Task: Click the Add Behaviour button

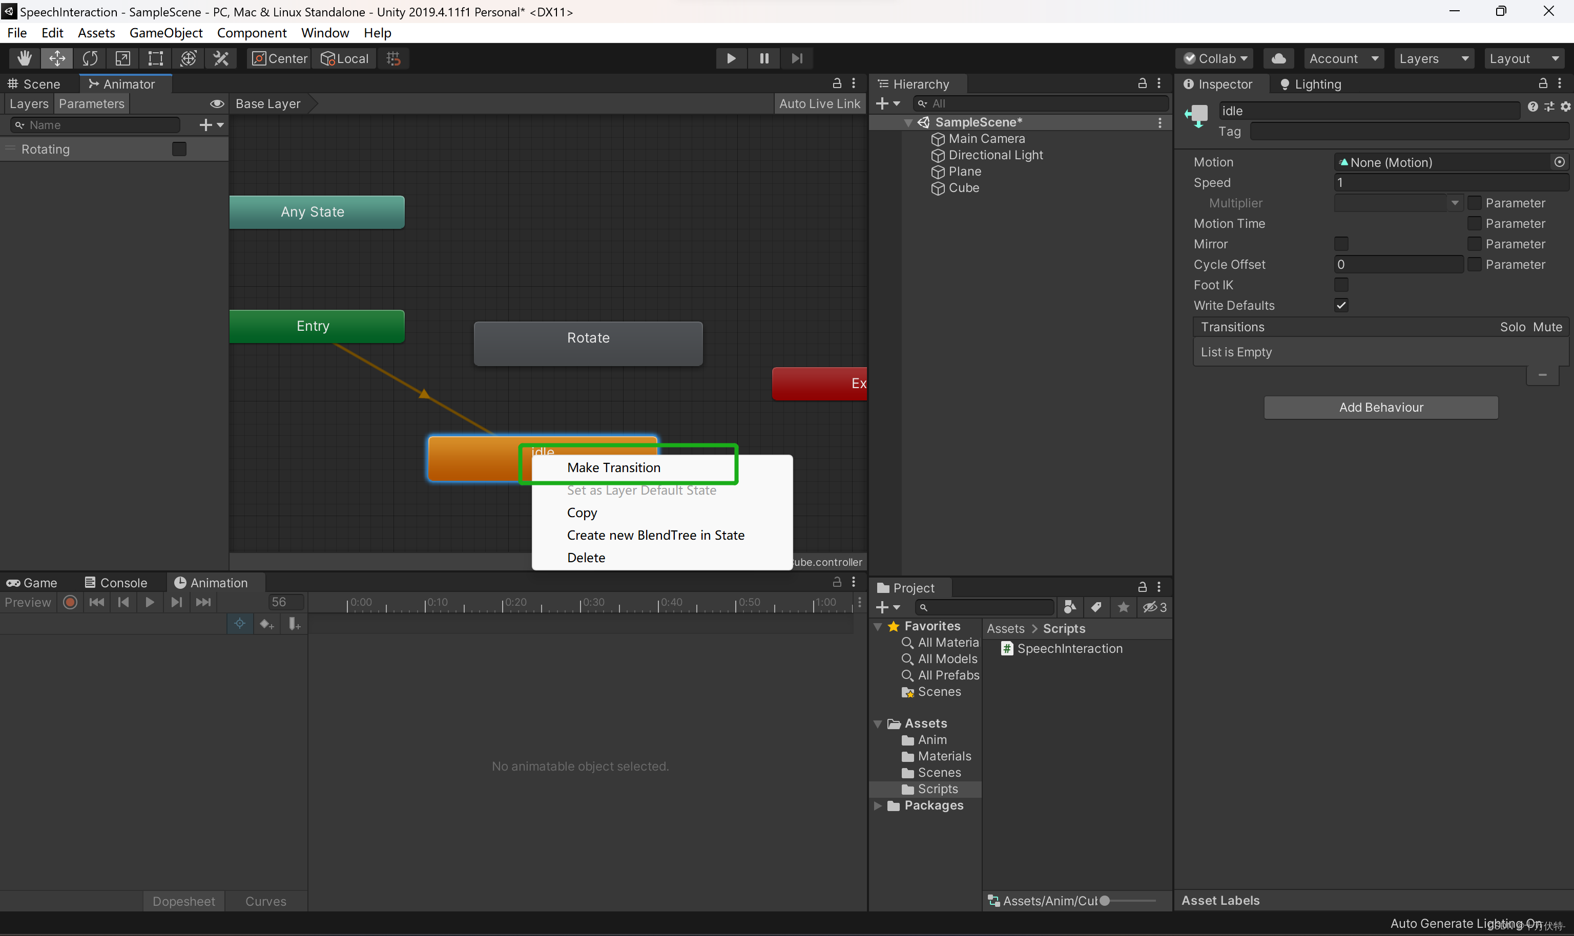Action: 1380,408
